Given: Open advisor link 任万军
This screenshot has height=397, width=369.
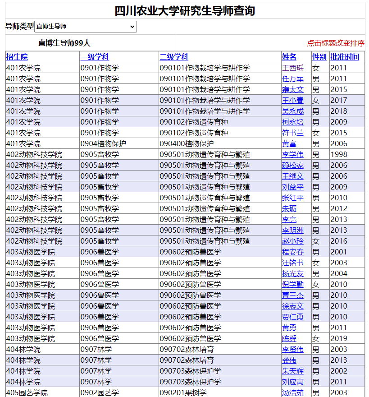Looking at the screenshot, I should click(x=292, y=79).
